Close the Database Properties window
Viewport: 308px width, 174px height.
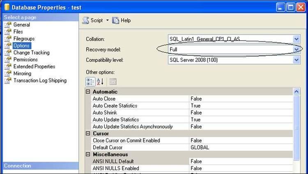[301, 7]
